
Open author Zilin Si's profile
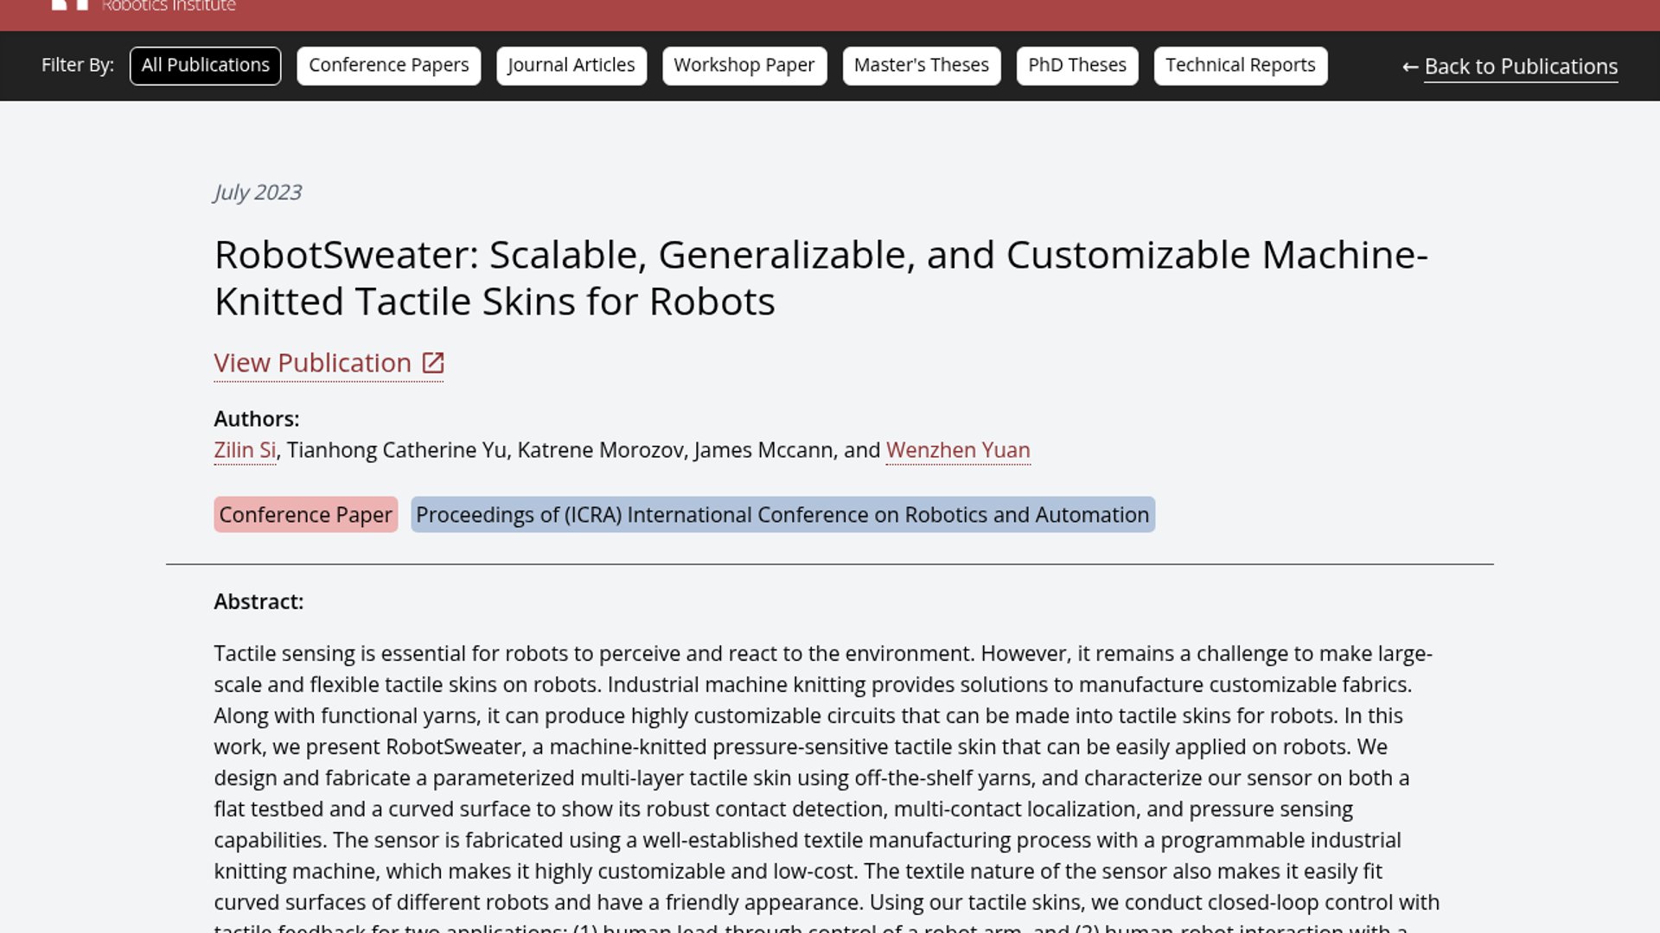pos(245,450)
